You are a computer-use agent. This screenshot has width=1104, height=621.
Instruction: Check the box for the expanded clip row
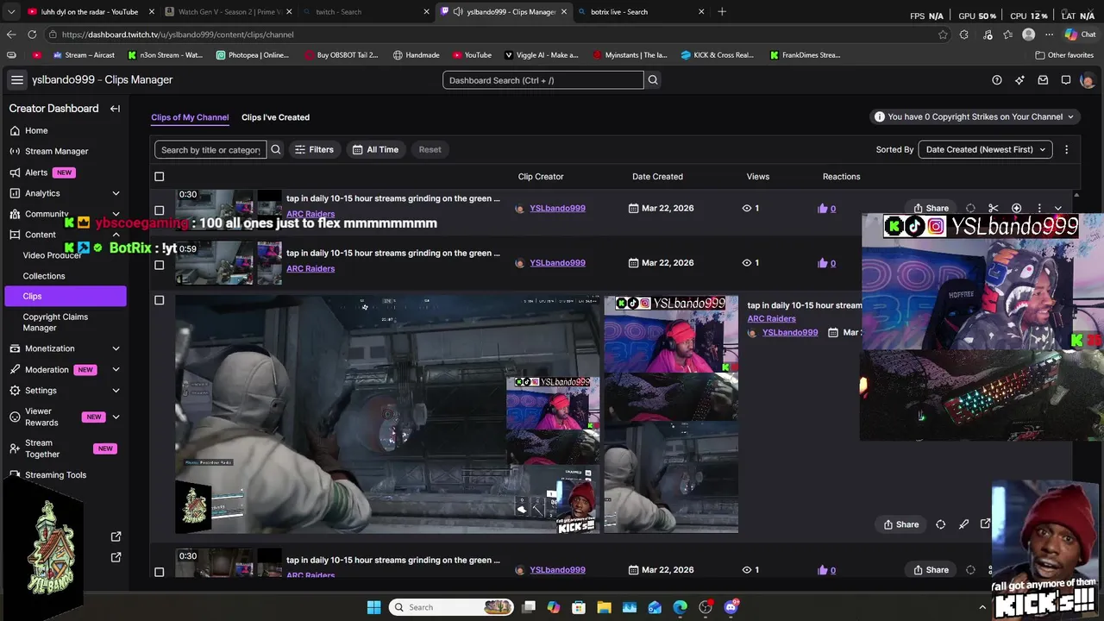159,300
